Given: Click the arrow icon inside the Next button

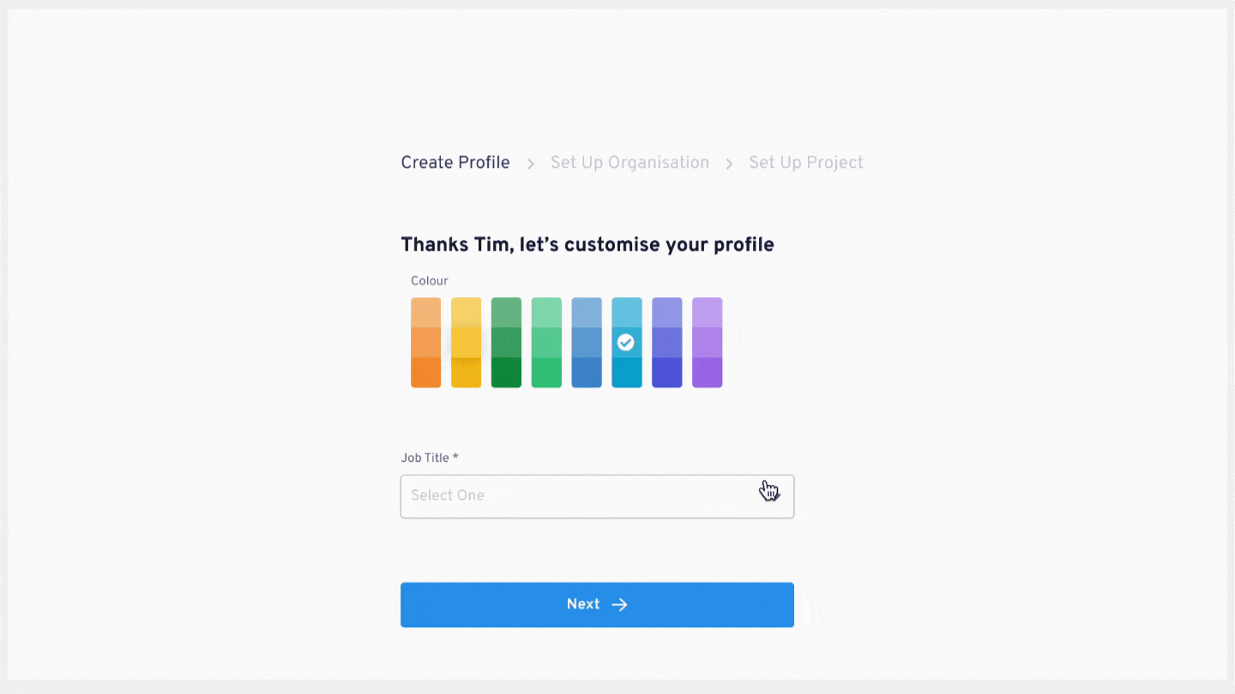Looking at the screenshot, I should (619, 605).
